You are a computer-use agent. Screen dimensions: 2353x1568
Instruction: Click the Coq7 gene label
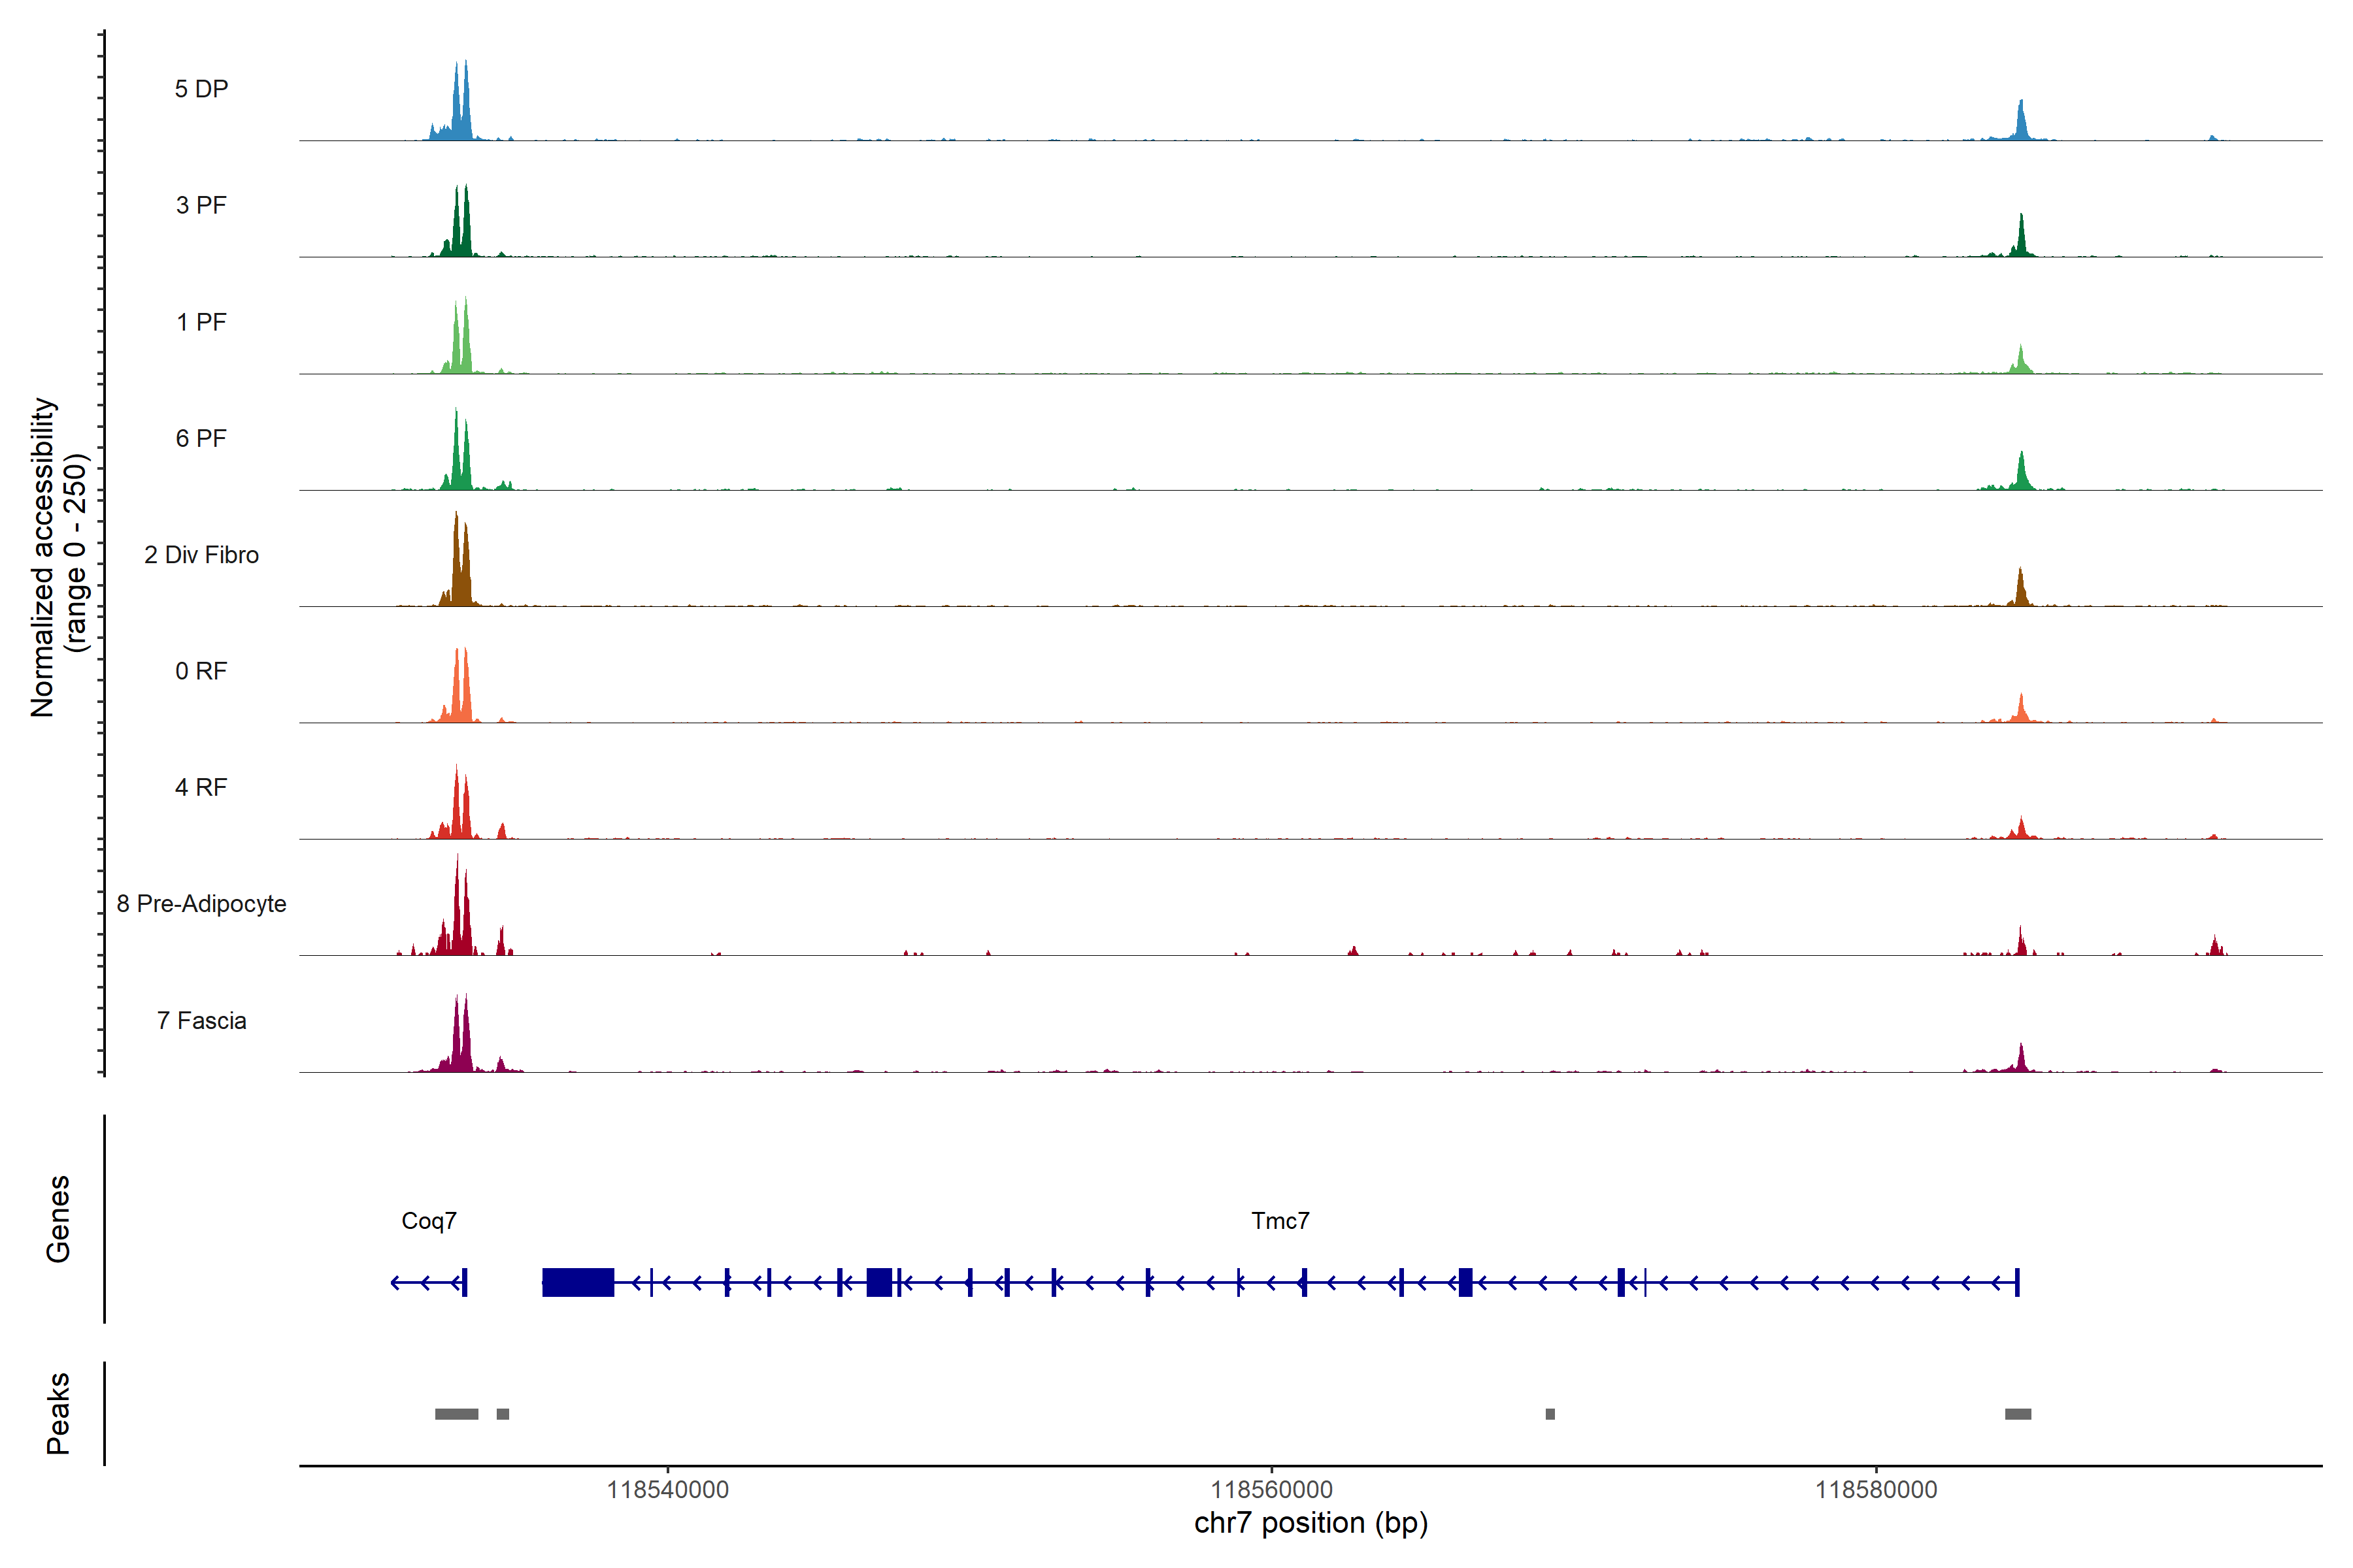point(428,1221)
